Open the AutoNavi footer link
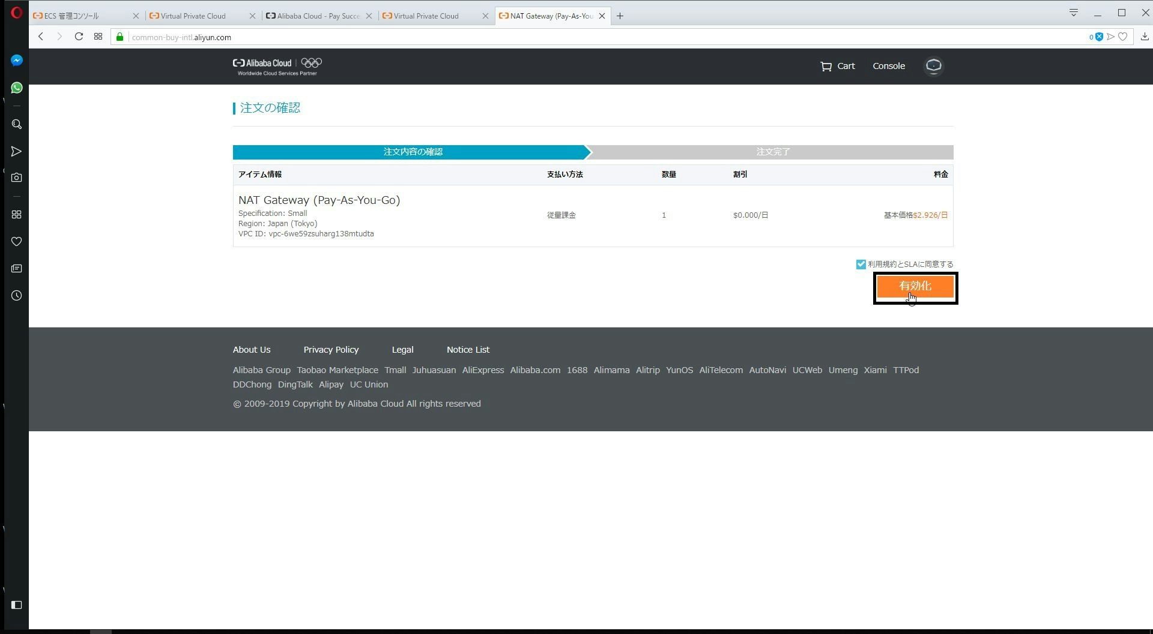Image resolution: width=1153 pixels, height=634 pixels. point(767,370)
